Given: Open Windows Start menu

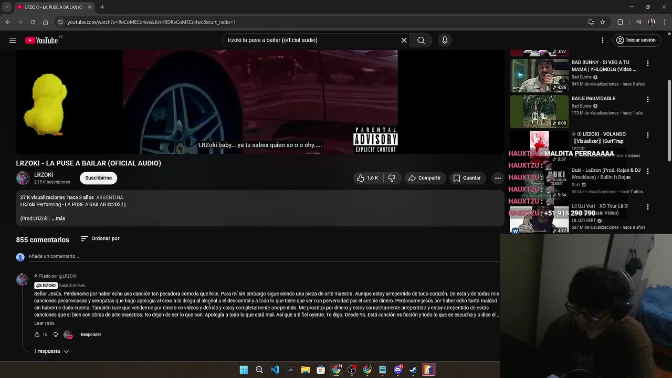Looking at the screenshot, I should [x=244, y=370].
